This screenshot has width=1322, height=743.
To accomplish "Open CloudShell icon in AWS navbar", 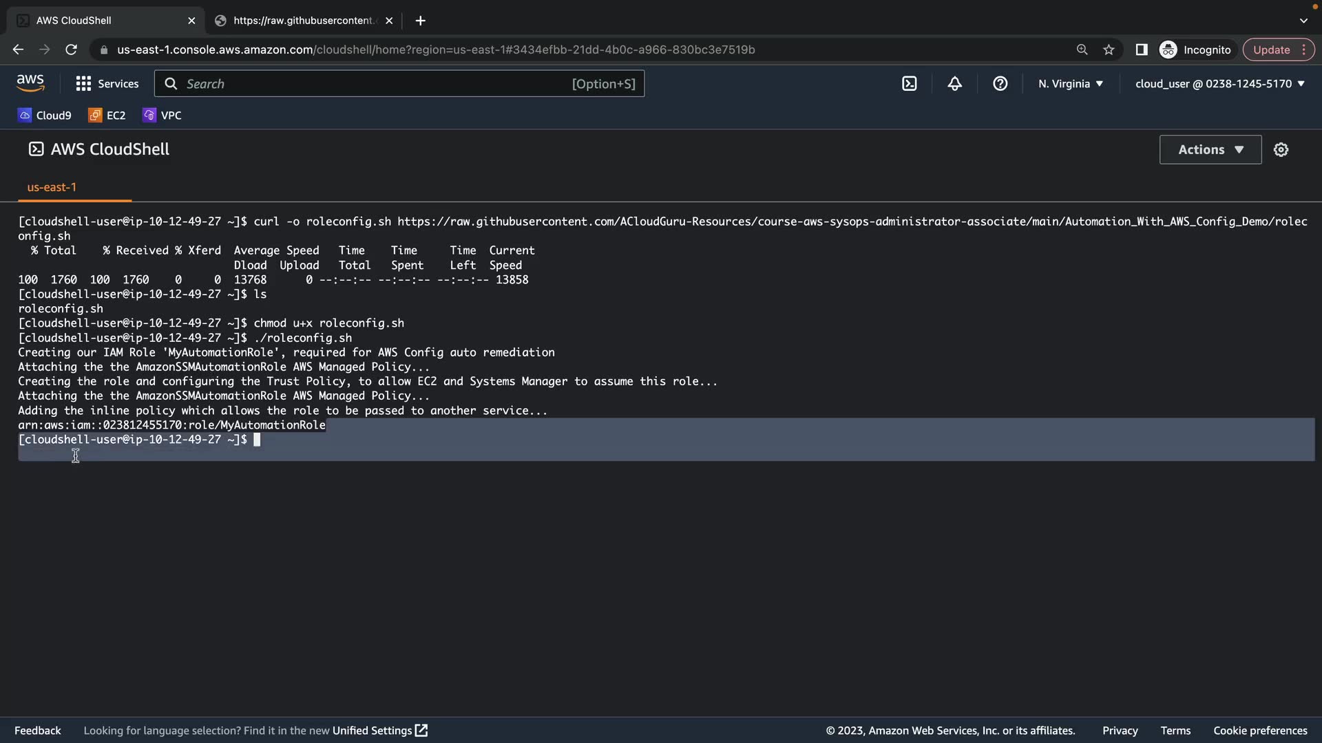I will click(x=909, y=84).
